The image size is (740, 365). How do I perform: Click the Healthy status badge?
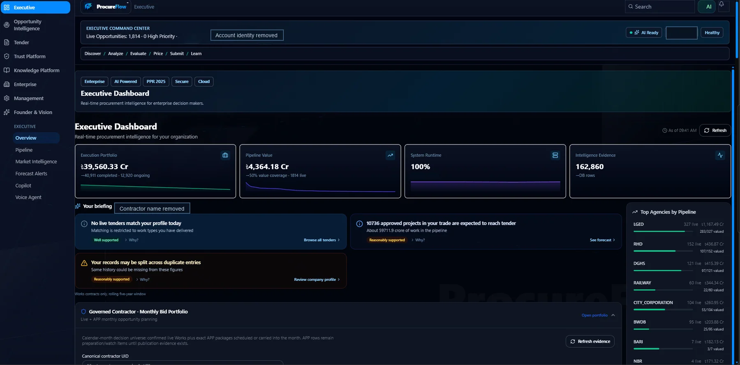[712, 32]
